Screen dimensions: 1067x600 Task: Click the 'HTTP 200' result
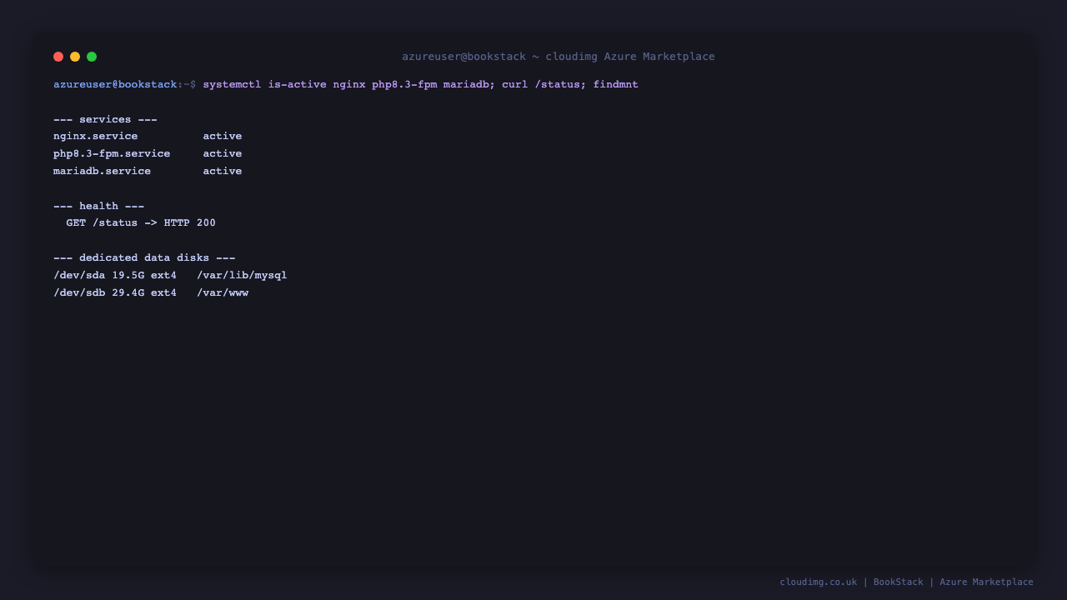click(190, 223)
